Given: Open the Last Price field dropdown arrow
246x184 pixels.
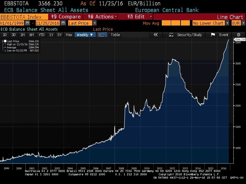Looking at the screenshot, I should pos(95,23).
